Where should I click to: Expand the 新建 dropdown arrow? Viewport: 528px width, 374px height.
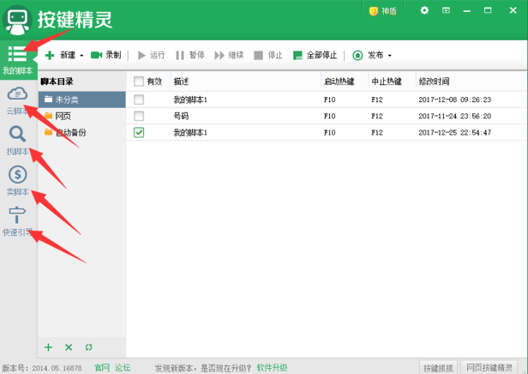tap(81, 56)
